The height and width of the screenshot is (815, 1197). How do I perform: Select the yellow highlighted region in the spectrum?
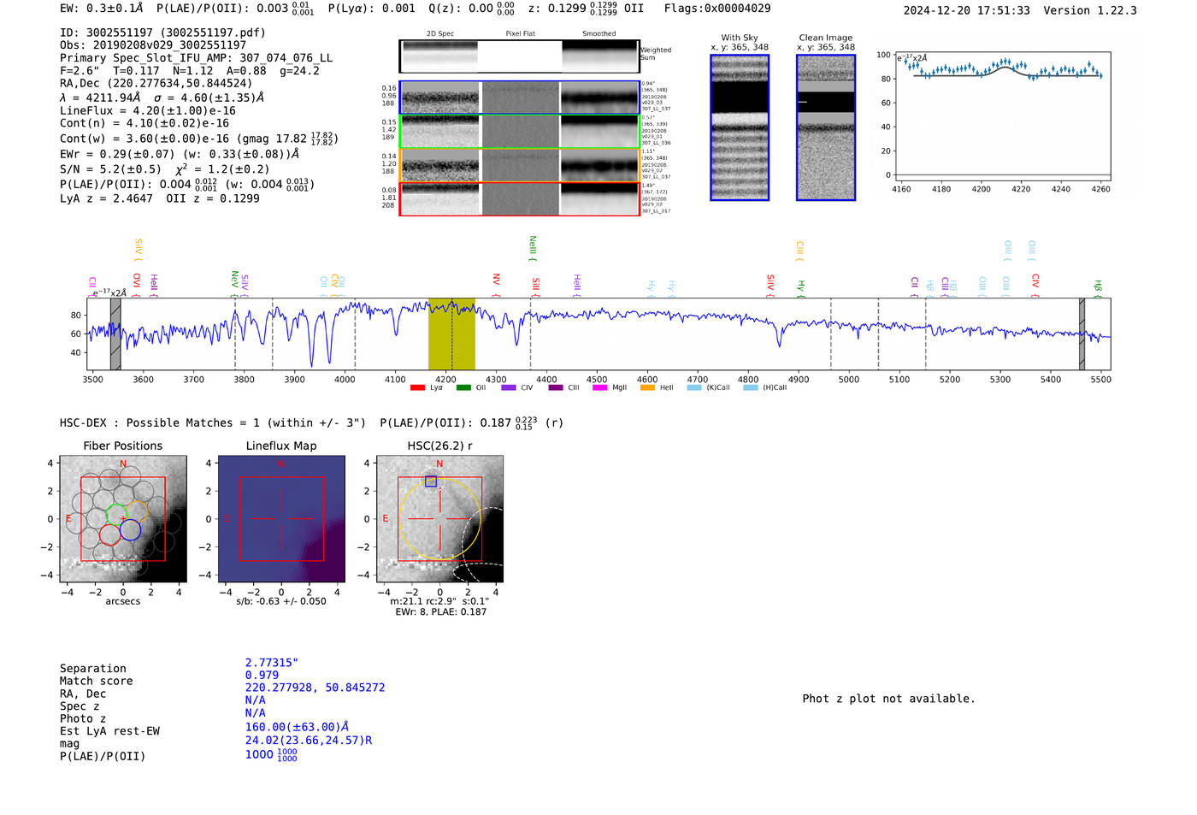pos(451,334)
